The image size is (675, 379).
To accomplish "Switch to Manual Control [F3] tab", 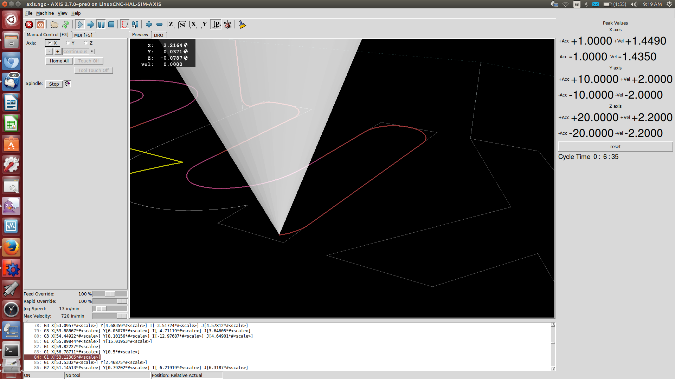I will [x=47, y=35].
